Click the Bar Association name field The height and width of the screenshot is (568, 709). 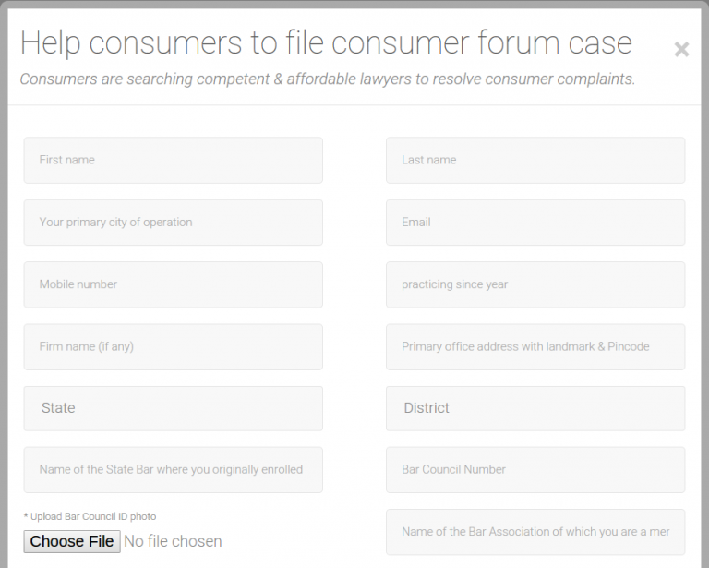point(535,532)
